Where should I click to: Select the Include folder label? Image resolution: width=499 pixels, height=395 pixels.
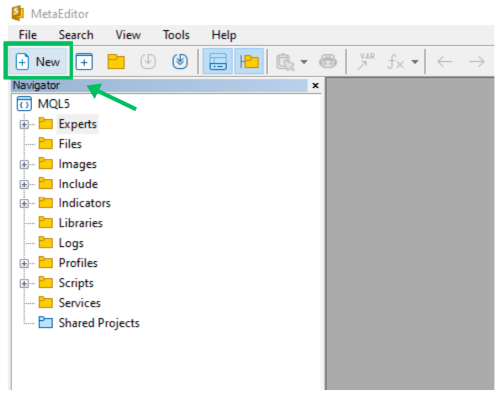click(x=78, y=184)
